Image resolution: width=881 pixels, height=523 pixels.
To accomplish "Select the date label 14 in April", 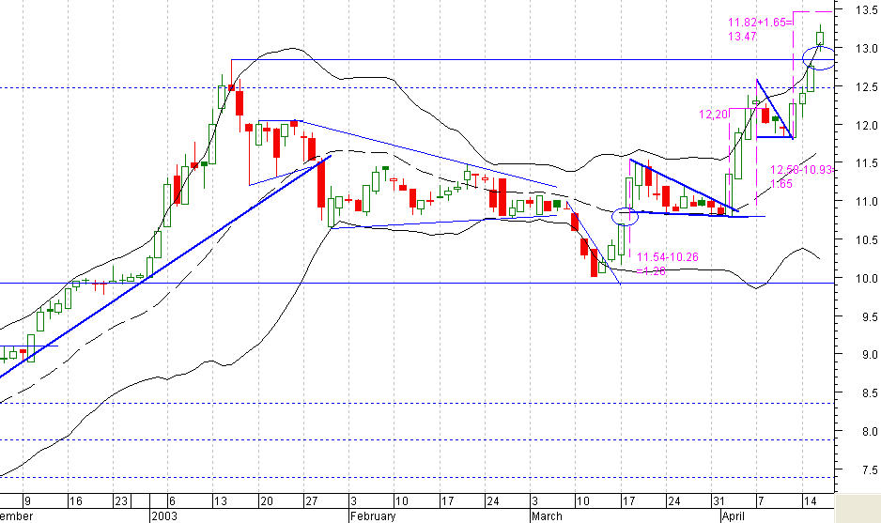I will tap(810, 501).
